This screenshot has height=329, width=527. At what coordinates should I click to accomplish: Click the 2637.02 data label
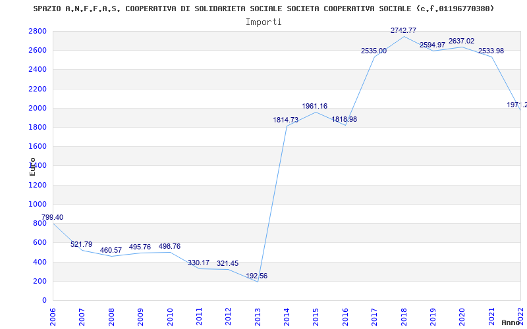[462, 41]
